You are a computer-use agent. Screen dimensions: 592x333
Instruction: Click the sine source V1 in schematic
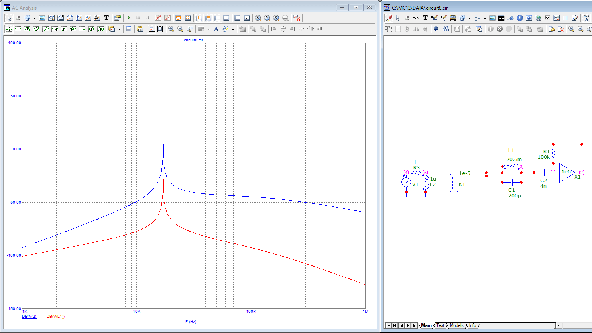click(406, 183)
